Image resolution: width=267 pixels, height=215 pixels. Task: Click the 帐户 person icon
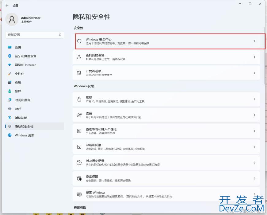point(10,91)
